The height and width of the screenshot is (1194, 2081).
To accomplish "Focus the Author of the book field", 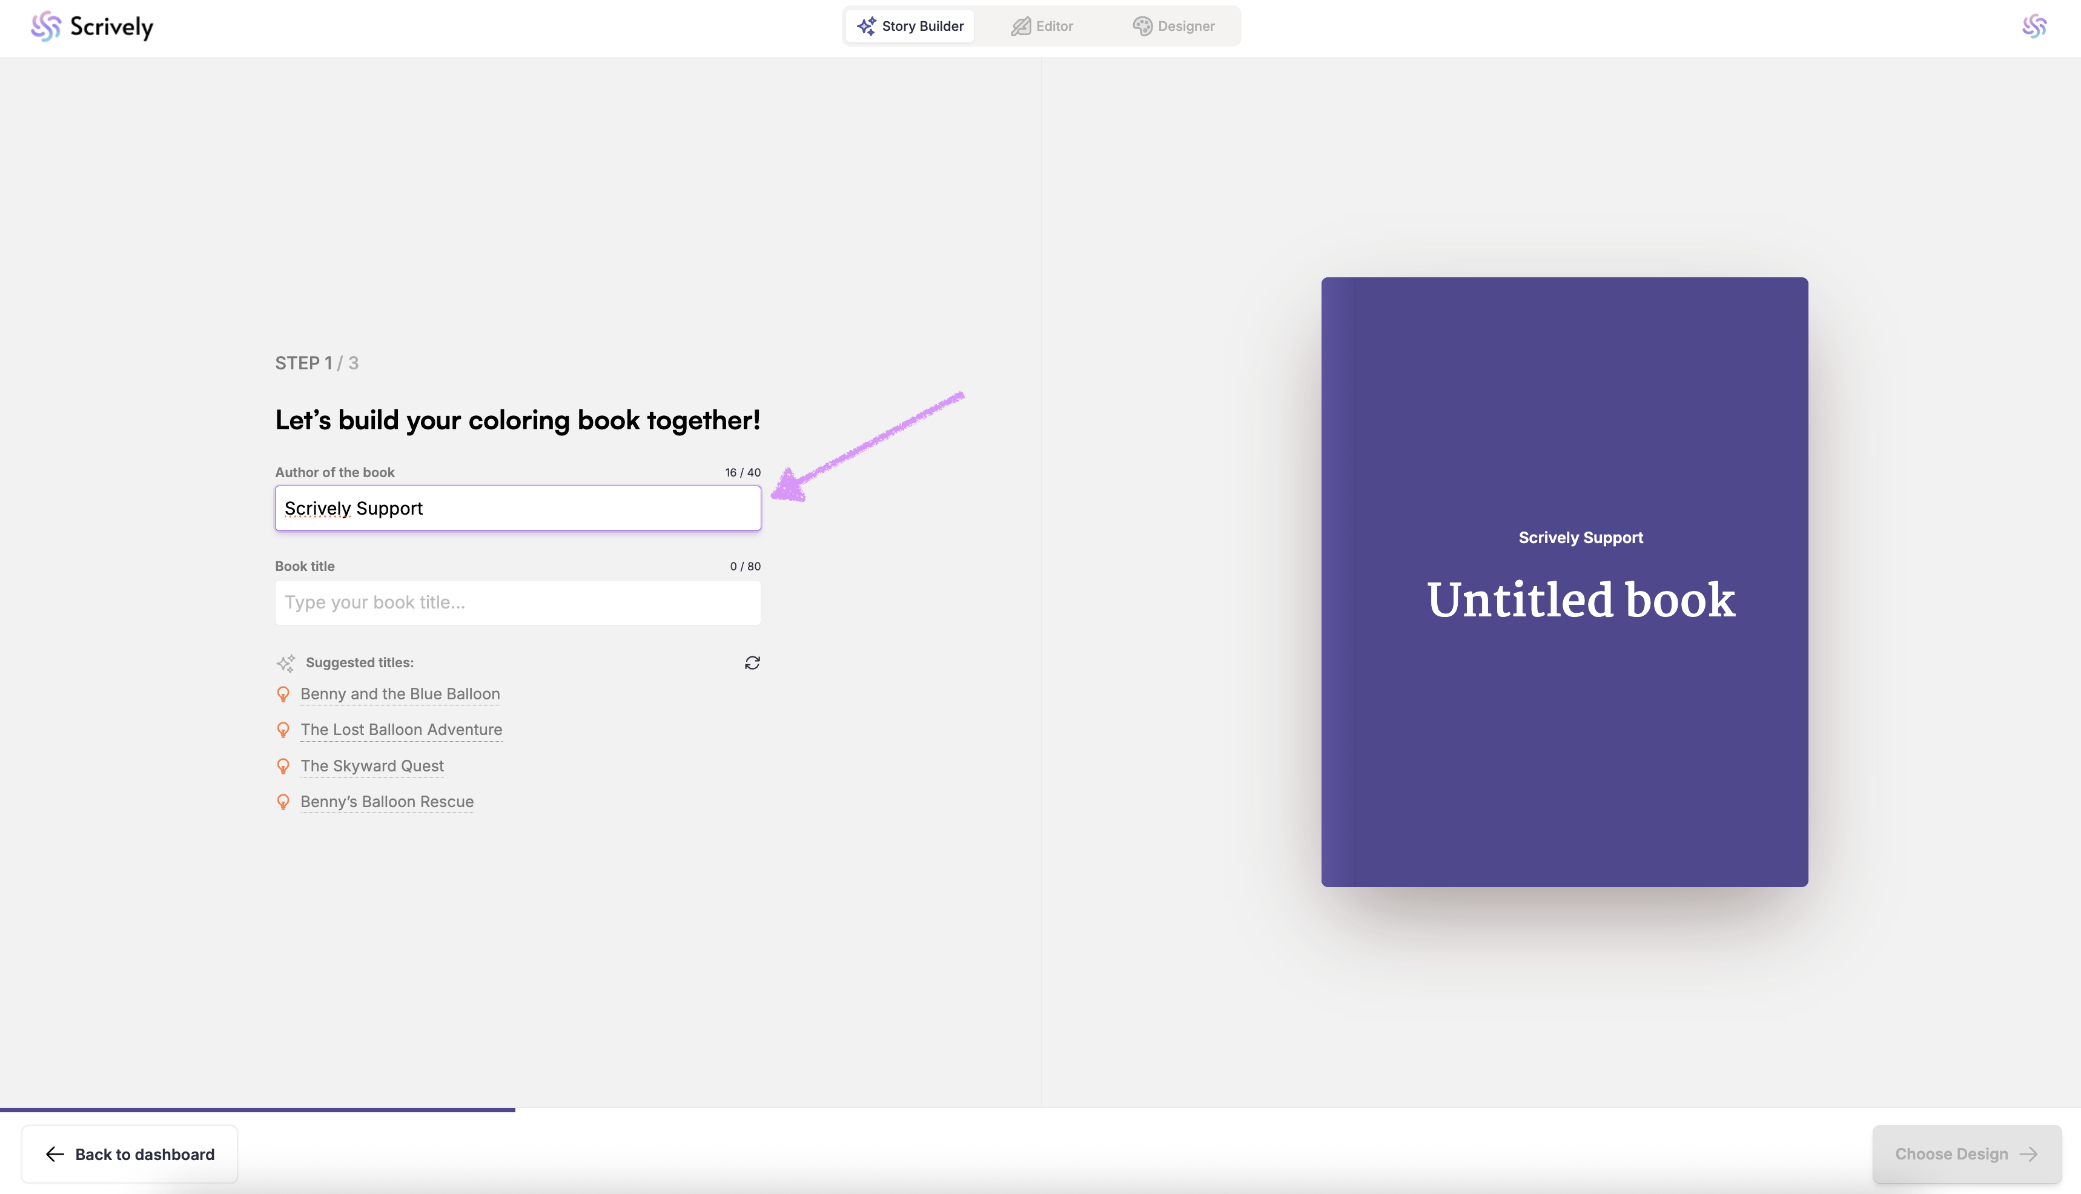I will 518,509.
